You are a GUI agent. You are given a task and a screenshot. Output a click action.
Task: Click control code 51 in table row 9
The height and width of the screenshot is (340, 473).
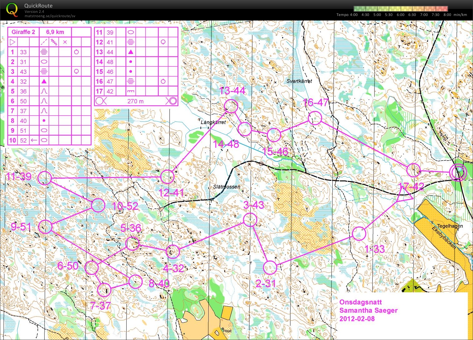click(23, 131)
